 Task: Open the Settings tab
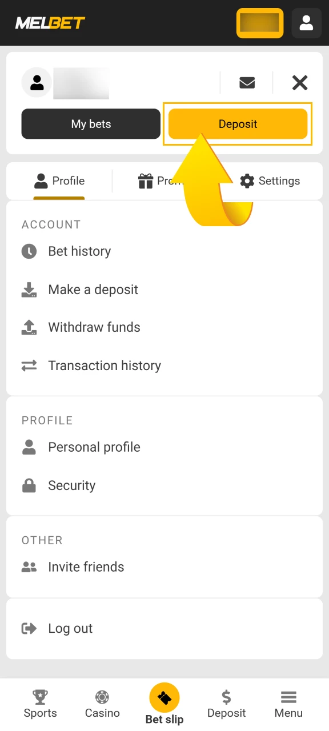point(270,181)
